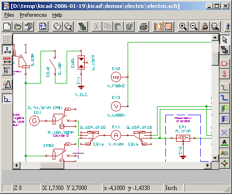
Task: Open schematic project folder icon
Action: pos(18,27)
